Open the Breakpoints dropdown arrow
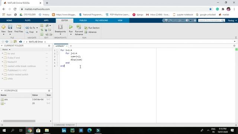The image size is (238, 134). coord(60,34)
